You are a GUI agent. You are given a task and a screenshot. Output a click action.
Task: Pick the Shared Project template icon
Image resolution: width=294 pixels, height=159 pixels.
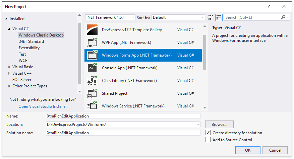pos(92,93)
